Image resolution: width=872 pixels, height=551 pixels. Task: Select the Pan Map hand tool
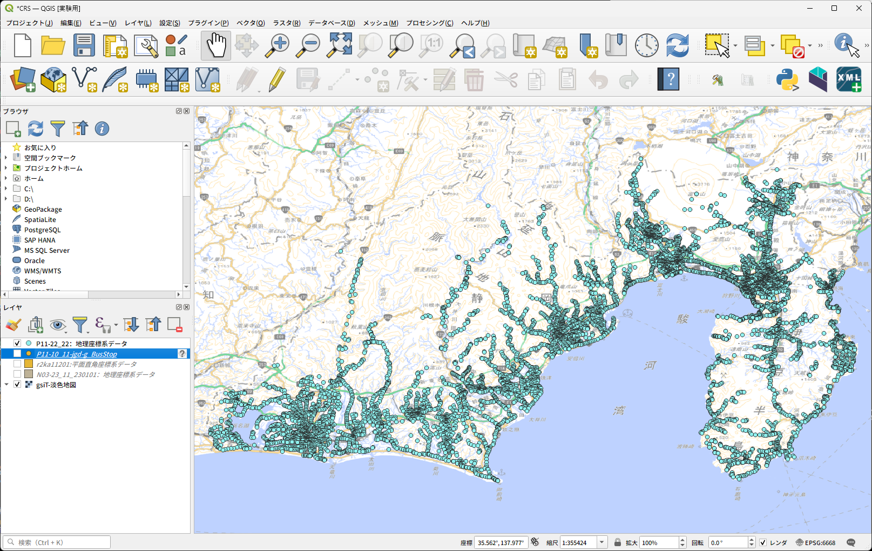coord(216,45)
